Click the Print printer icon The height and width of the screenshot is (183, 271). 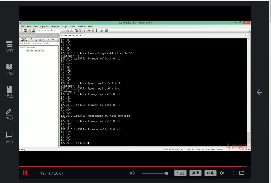pos(84,31)
